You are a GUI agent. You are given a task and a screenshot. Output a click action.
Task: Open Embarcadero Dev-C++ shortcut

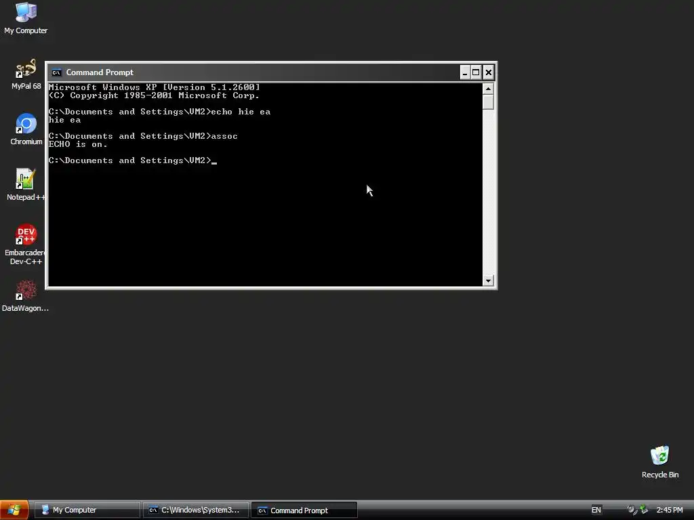pos(26,244)
